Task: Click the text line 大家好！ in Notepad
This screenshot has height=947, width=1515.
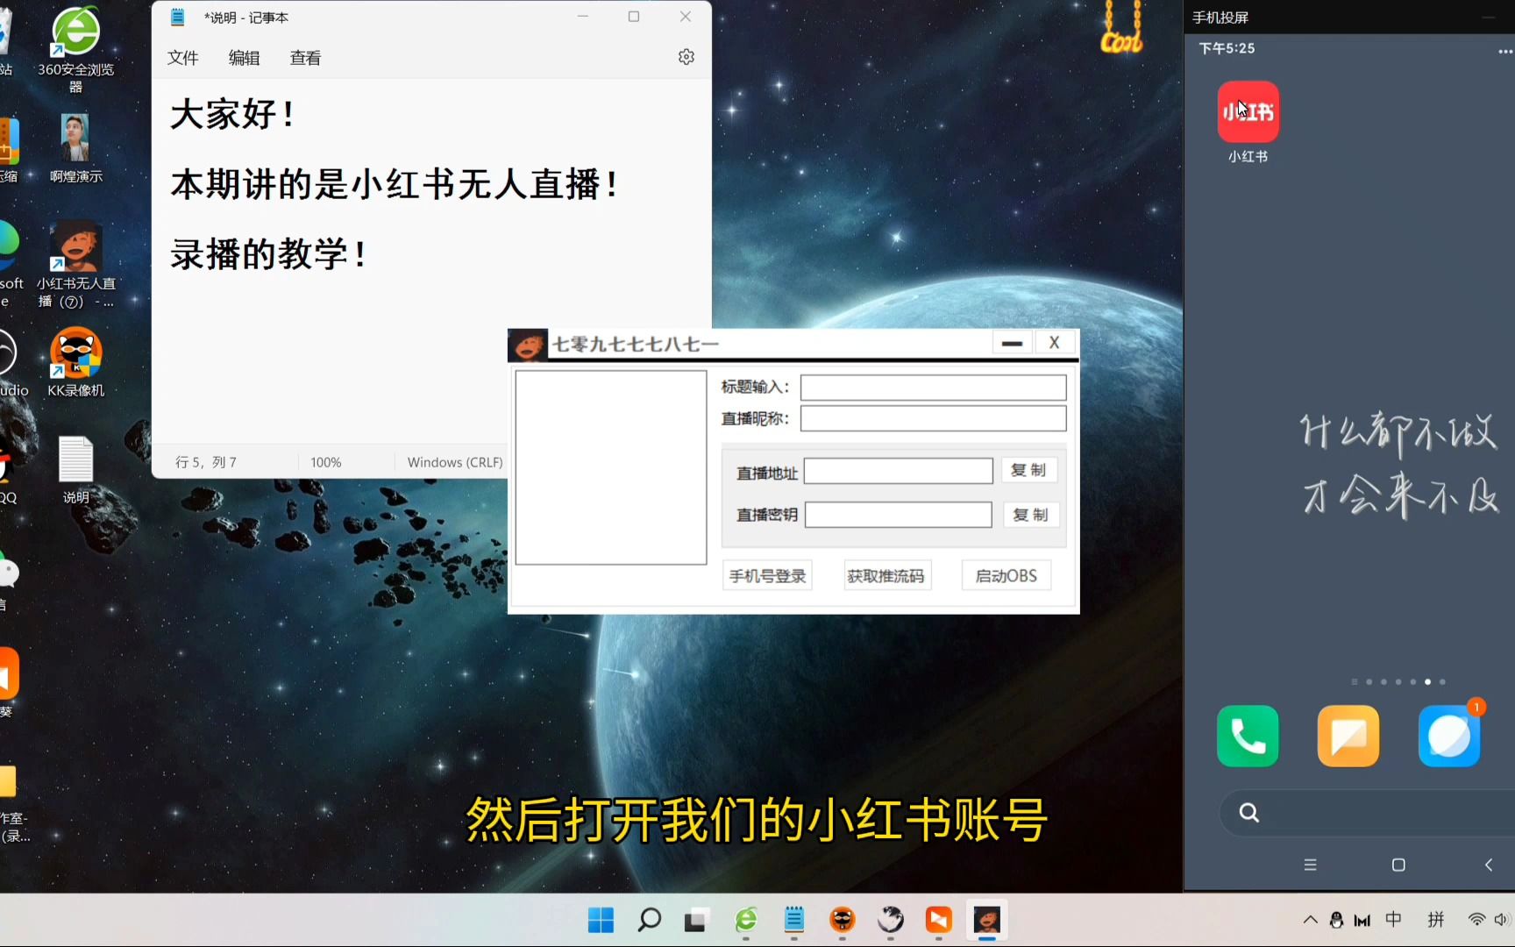Action: pyautogui.click(x=233, y=114)
